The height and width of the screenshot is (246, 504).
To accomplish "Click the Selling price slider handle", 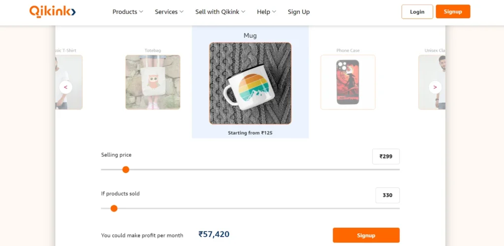I will click(x=126, y=169).
